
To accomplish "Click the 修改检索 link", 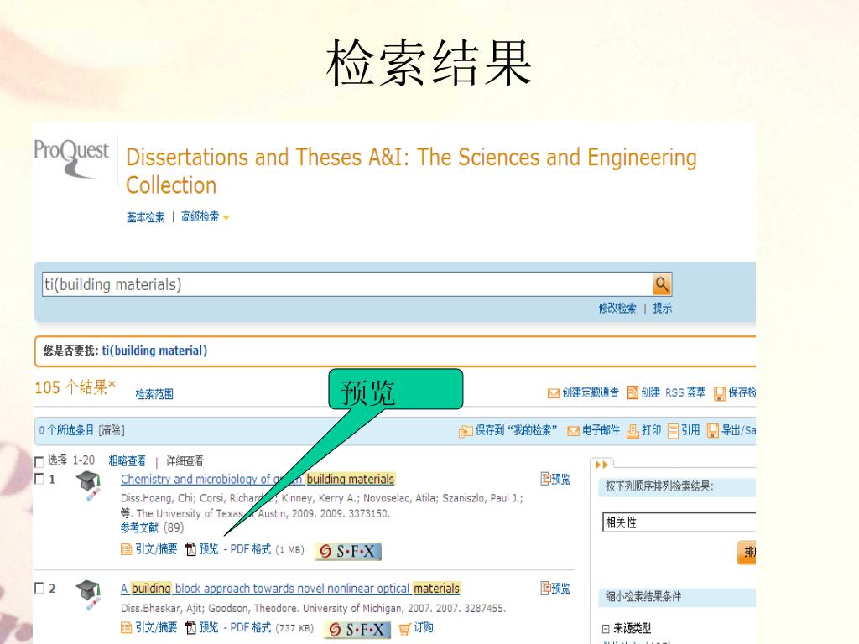I will [617, 309].
